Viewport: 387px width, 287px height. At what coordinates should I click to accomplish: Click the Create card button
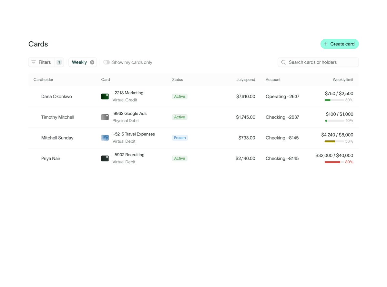click(x=339, y=44)
